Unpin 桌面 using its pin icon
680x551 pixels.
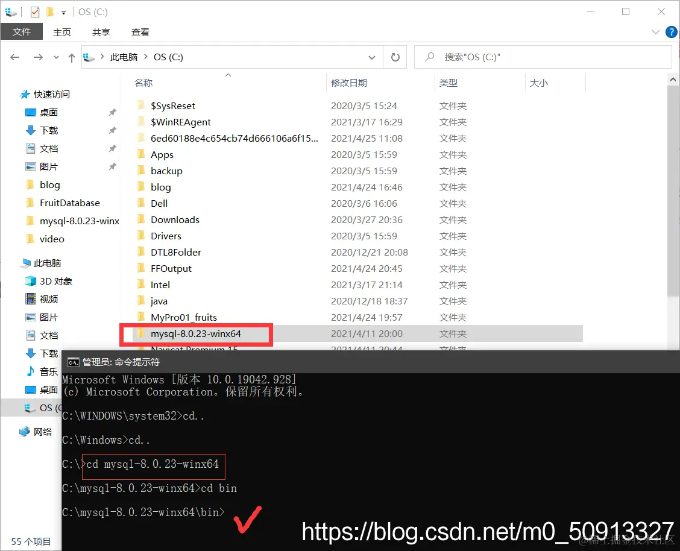click(112, 112)
